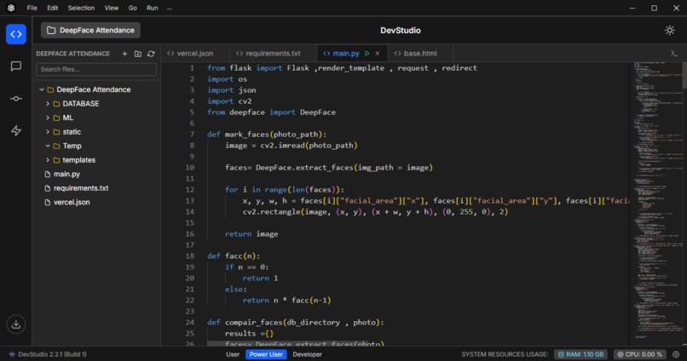This screenshot has height=361, width=687.
Task: Focus the Search files input
Action: [x=96, y=69]
